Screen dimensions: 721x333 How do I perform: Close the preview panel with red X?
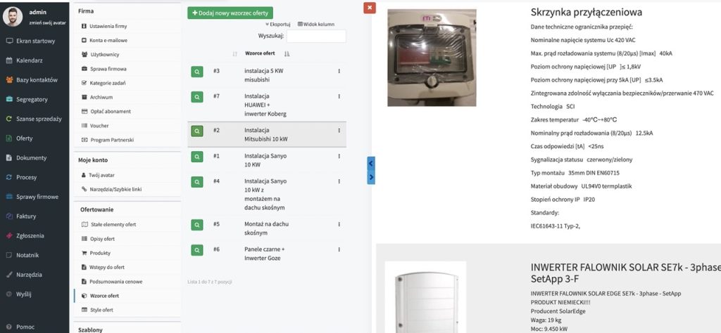pyautogui.click(x=369, y=7)
